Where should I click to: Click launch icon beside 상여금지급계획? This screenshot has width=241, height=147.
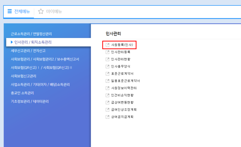(108, 117)
